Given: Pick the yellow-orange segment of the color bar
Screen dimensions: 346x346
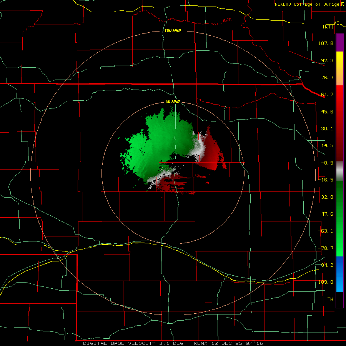Looking at the screenshot, I should [339, 68].
